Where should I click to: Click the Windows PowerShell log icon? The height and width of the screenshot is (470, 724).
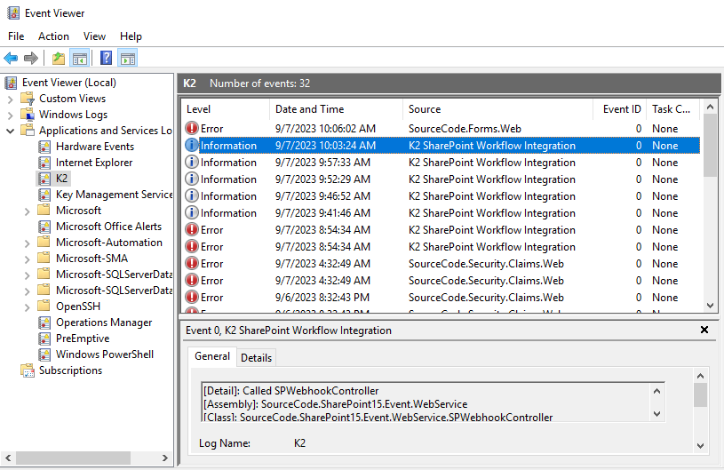[x=44, y=354]
